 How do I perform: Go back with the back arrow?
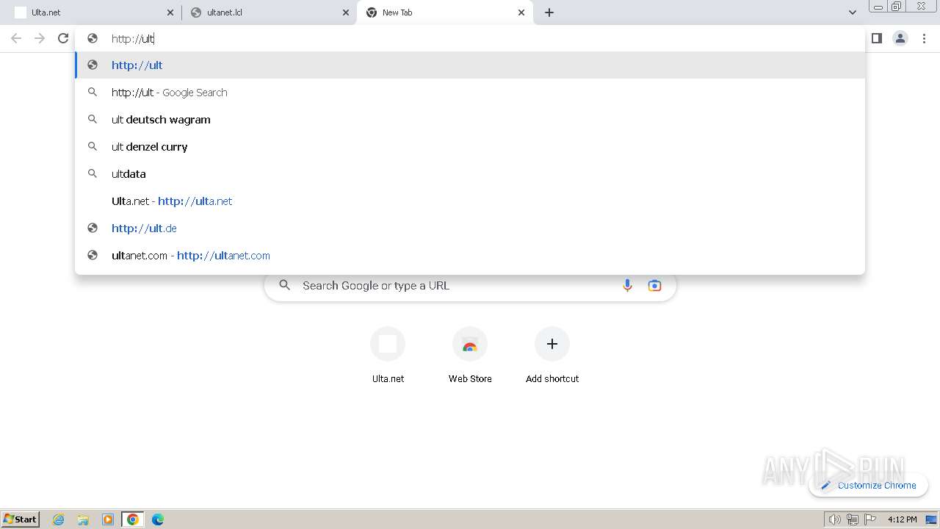pos(16,38)
